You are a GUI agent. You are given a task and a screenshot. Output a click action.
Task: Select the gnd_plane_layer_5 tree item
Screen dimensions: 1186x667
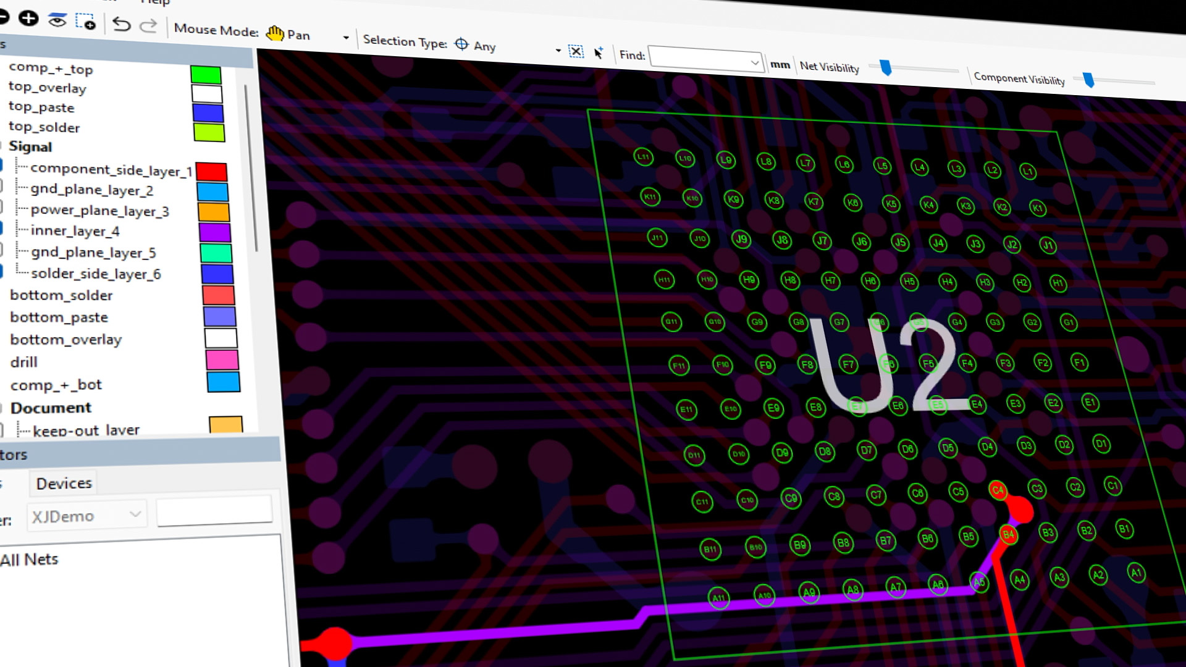point(93,253)
